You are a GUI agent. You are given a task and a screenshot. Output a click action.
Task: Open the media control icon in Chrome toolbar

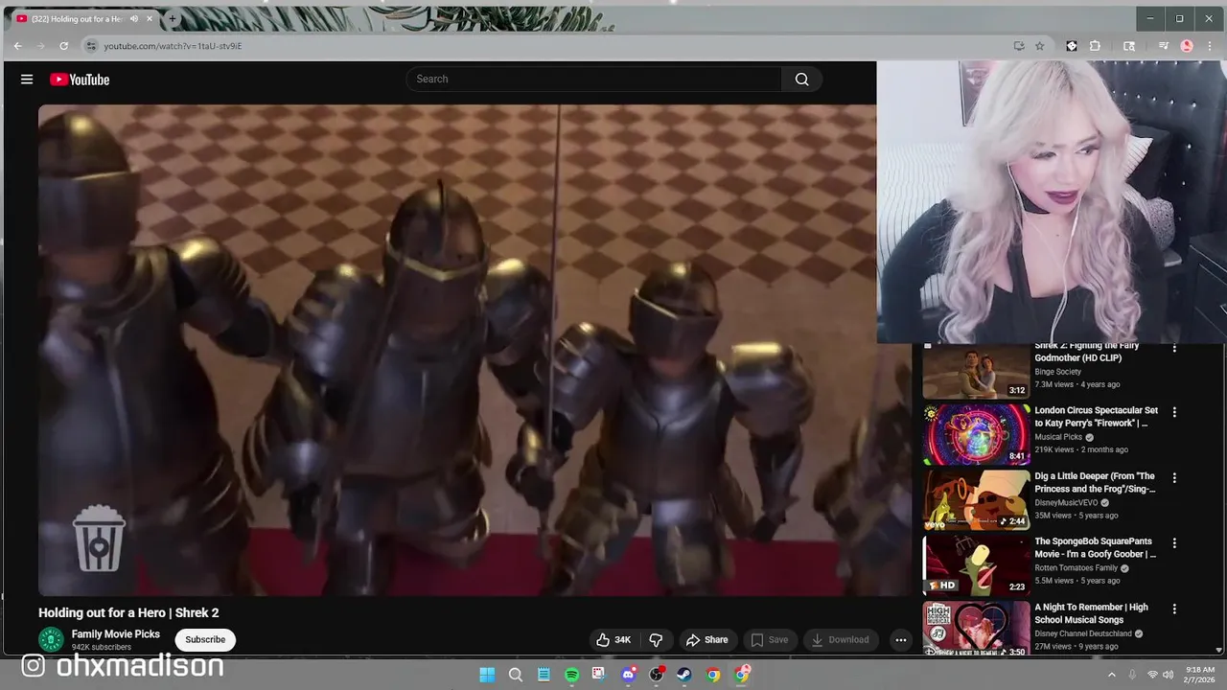click(1164, 46)
